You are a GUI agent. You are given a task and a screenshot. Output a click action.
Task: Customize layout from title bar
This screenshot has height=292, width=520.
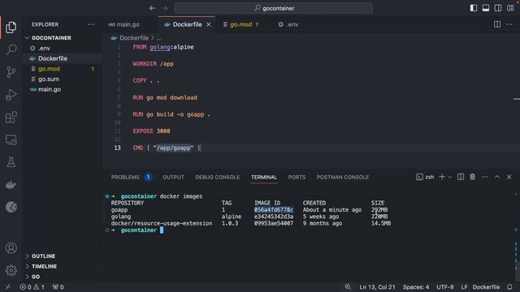(510, 8)
